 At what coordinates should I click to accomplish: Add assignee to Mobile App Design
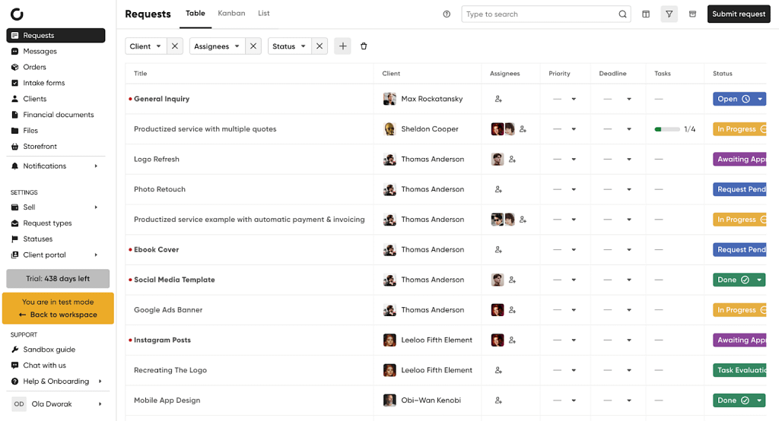coord(498,400)
